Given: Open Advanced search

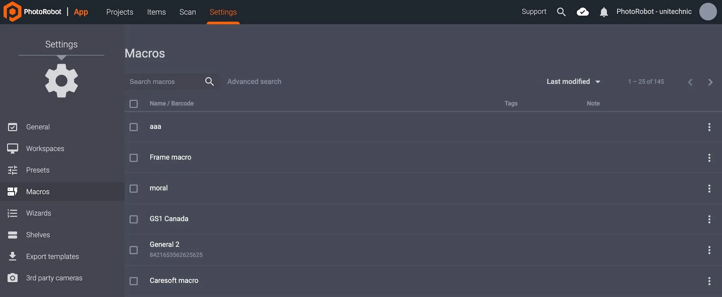Looking at the screenshot, I should (254, 81).
